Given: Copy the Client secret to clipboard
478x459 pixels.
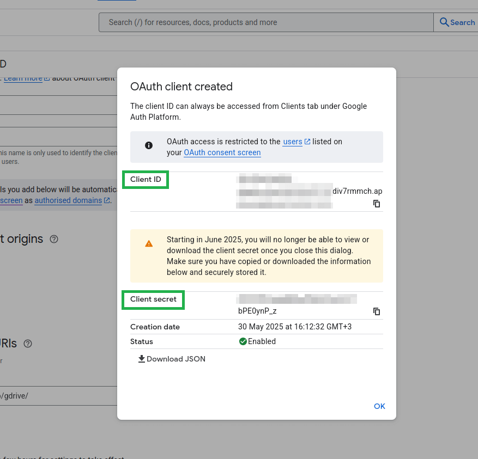Looking at the screenshot, I should pos(376,311).
